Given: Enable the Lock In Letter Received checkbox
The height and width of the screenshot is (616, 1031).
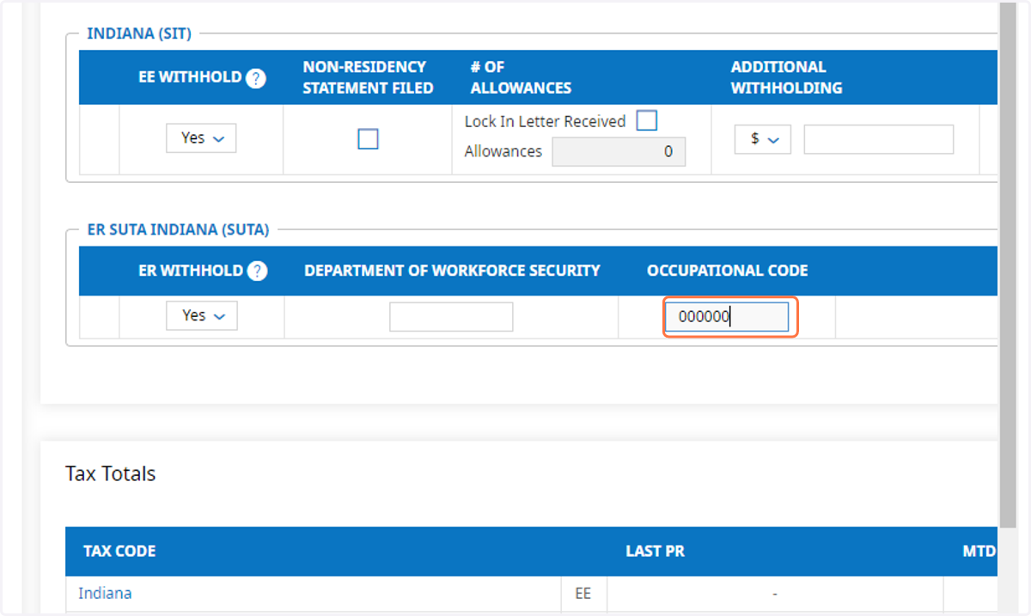Looking at the screenshot, I should pyautogui.click(x=647, y=121).
